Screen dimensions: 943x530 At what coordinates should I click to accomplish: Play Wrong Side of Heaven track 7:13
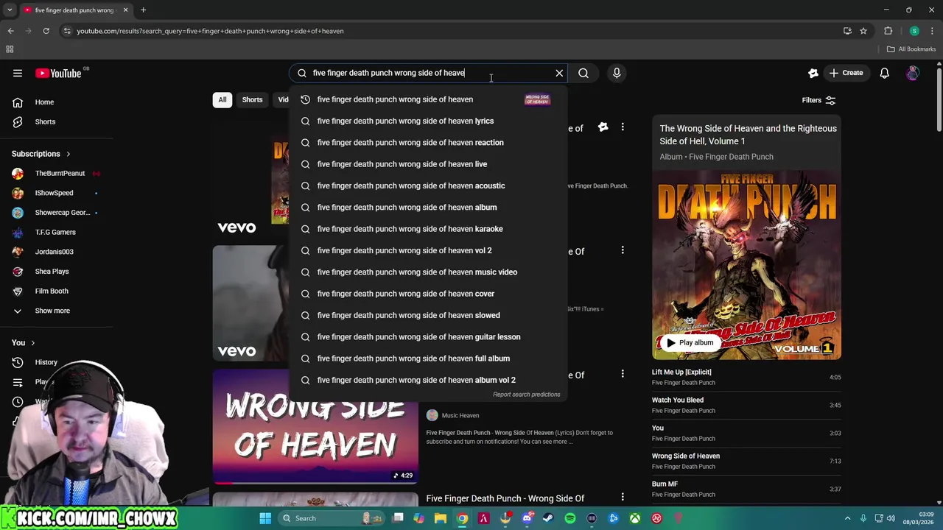[746, 461]
